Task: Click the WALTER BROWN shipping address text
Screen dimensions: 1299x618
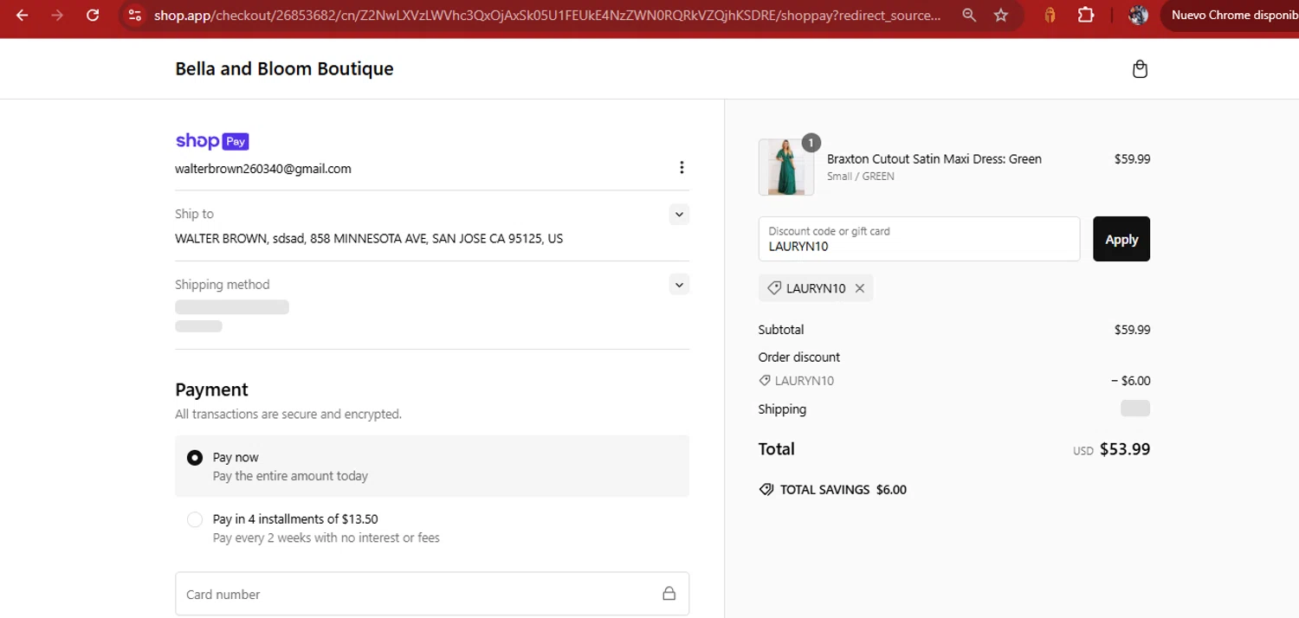Action: click(369, 238)
